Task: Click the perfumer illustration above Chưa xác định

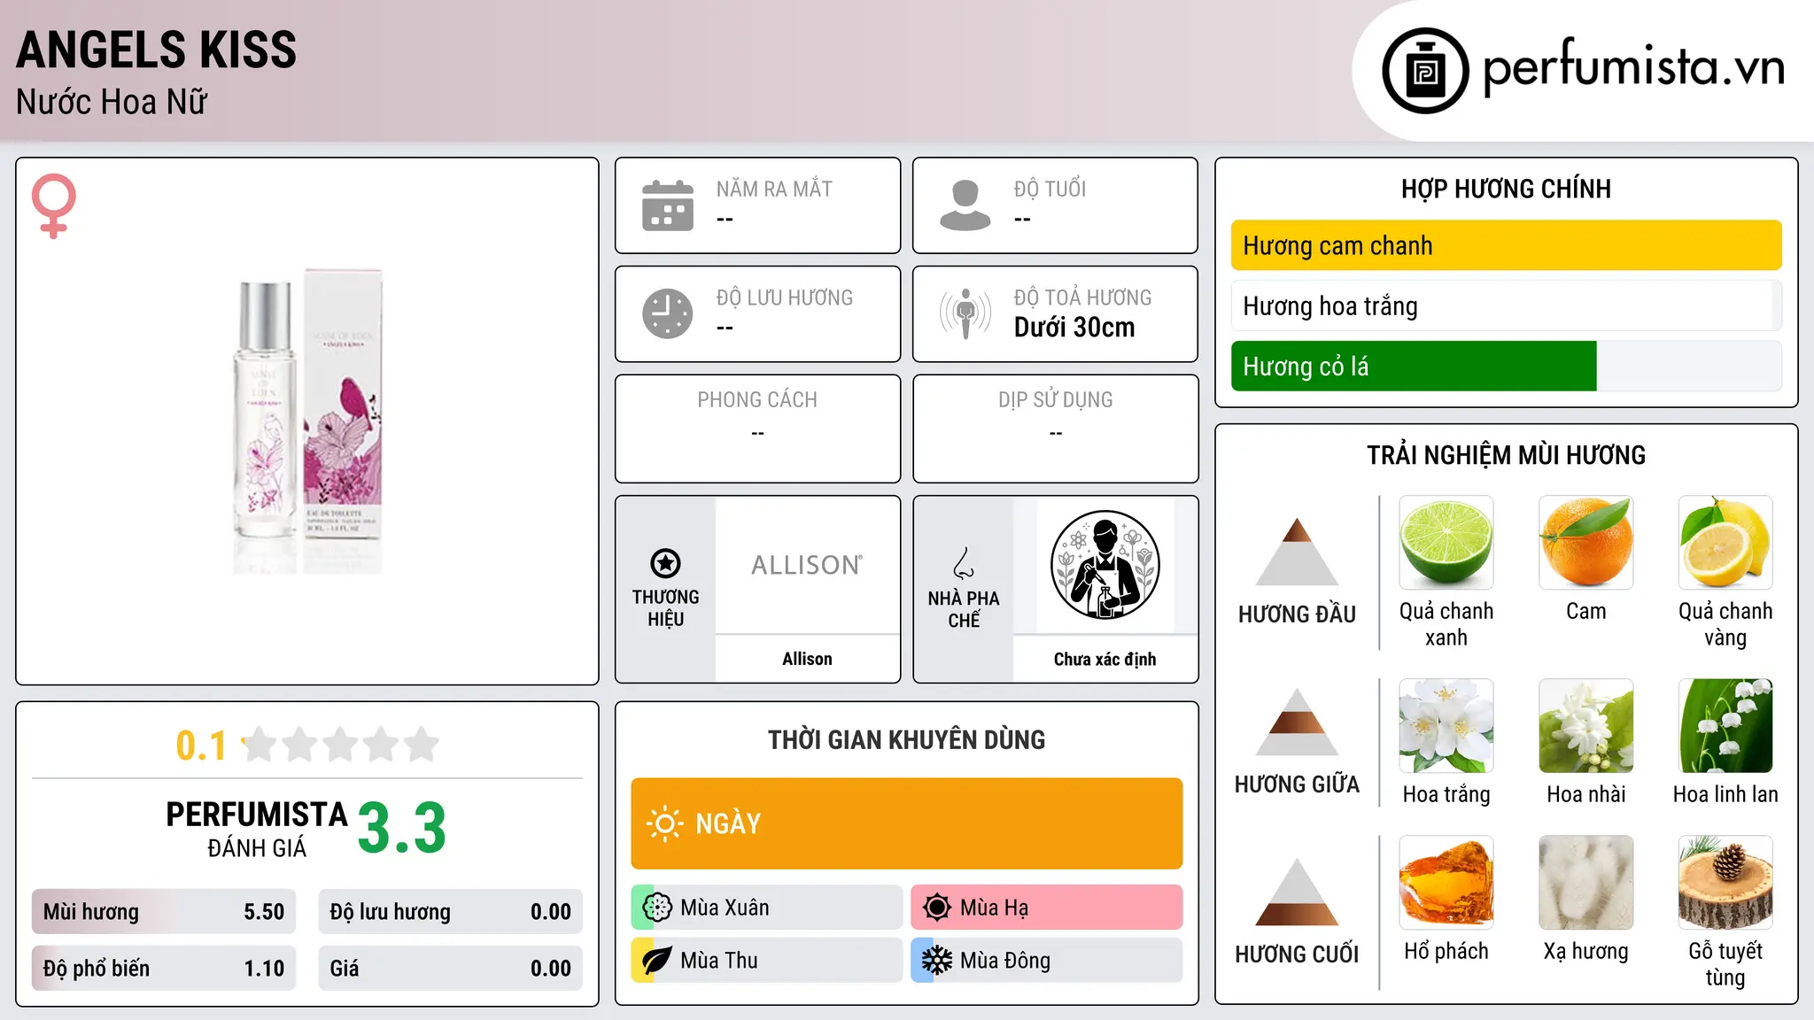Action: [1105, 565]
